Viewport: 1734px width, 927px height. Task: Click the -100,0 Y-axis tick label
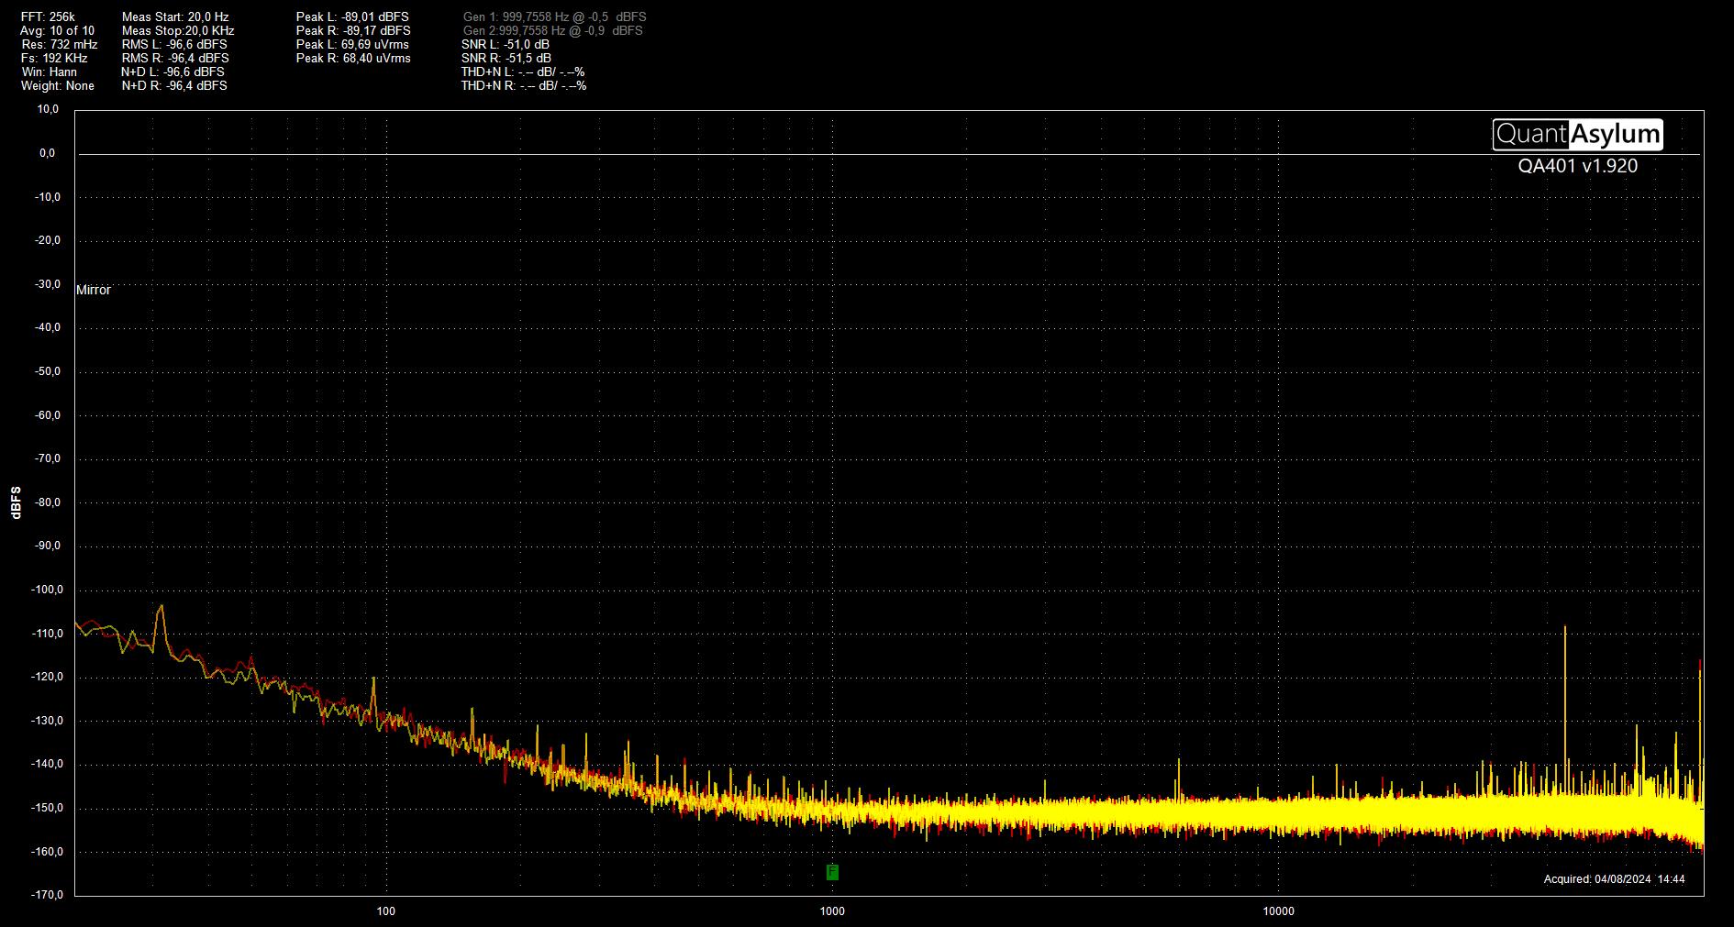pyautogui.click(x=47, y=590)
